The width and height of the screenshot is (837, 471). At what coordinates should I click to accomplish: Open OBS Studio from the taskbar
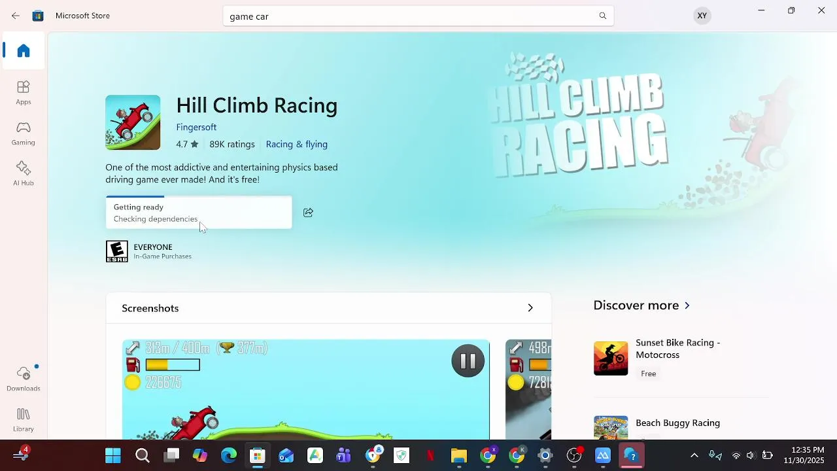tap(574, 455)
